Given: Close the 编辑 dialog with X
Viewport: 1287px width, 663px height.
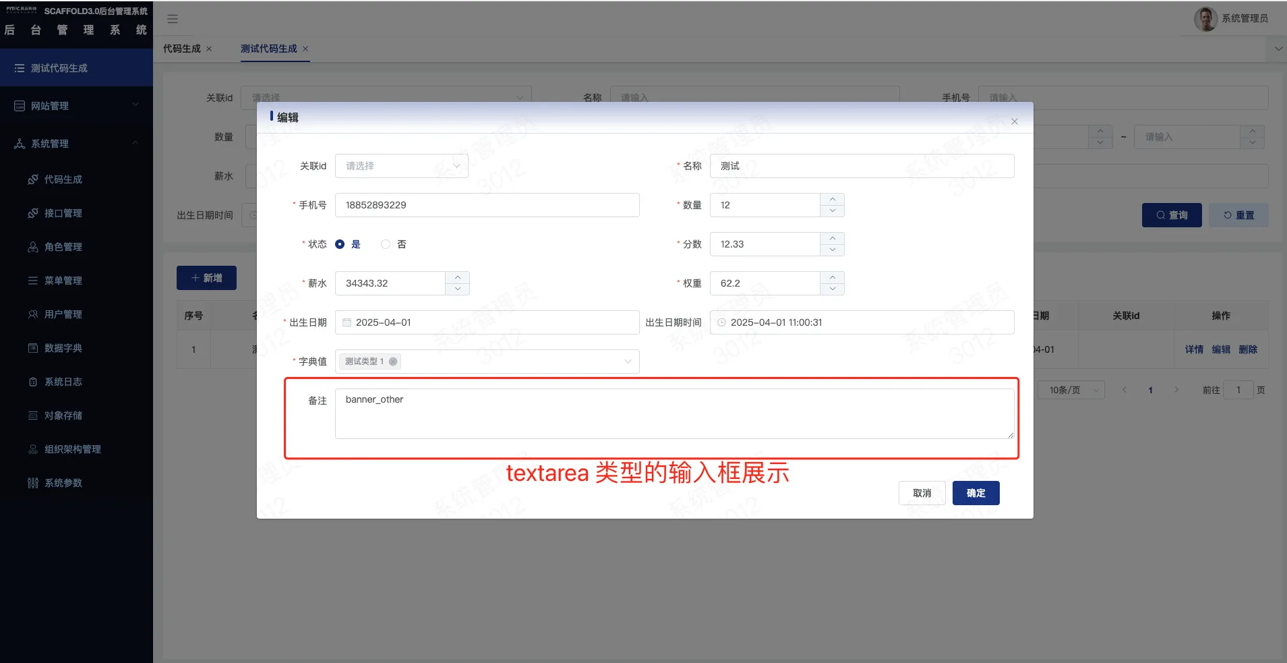Looking at the screenshot, I should point(1014,121).
